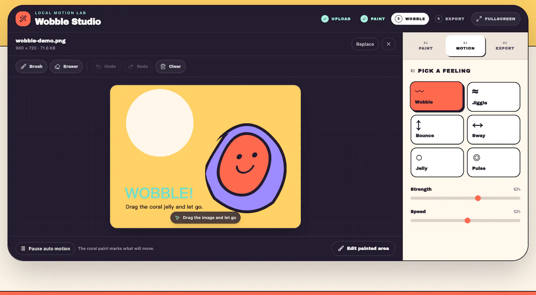Viewport: 536px width, 295px height.
Task: Choose the Jiggle feeling
Action: pyautogui.click(x=493, y=97)
